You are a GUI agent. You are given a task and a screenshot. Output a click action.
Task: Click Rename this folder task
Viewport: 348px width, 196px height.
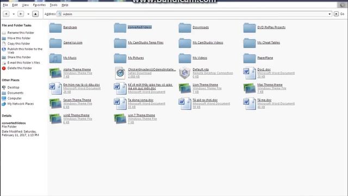21,33
